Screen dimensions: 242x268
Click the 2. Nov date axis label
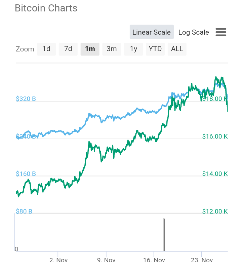coord(58,260)
